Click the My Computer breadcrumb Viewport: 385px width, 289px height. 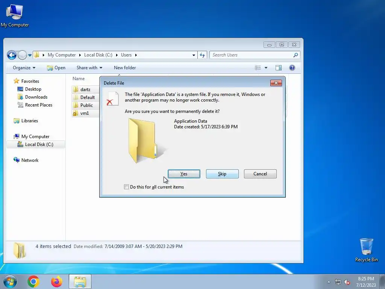tap(62, 55)
